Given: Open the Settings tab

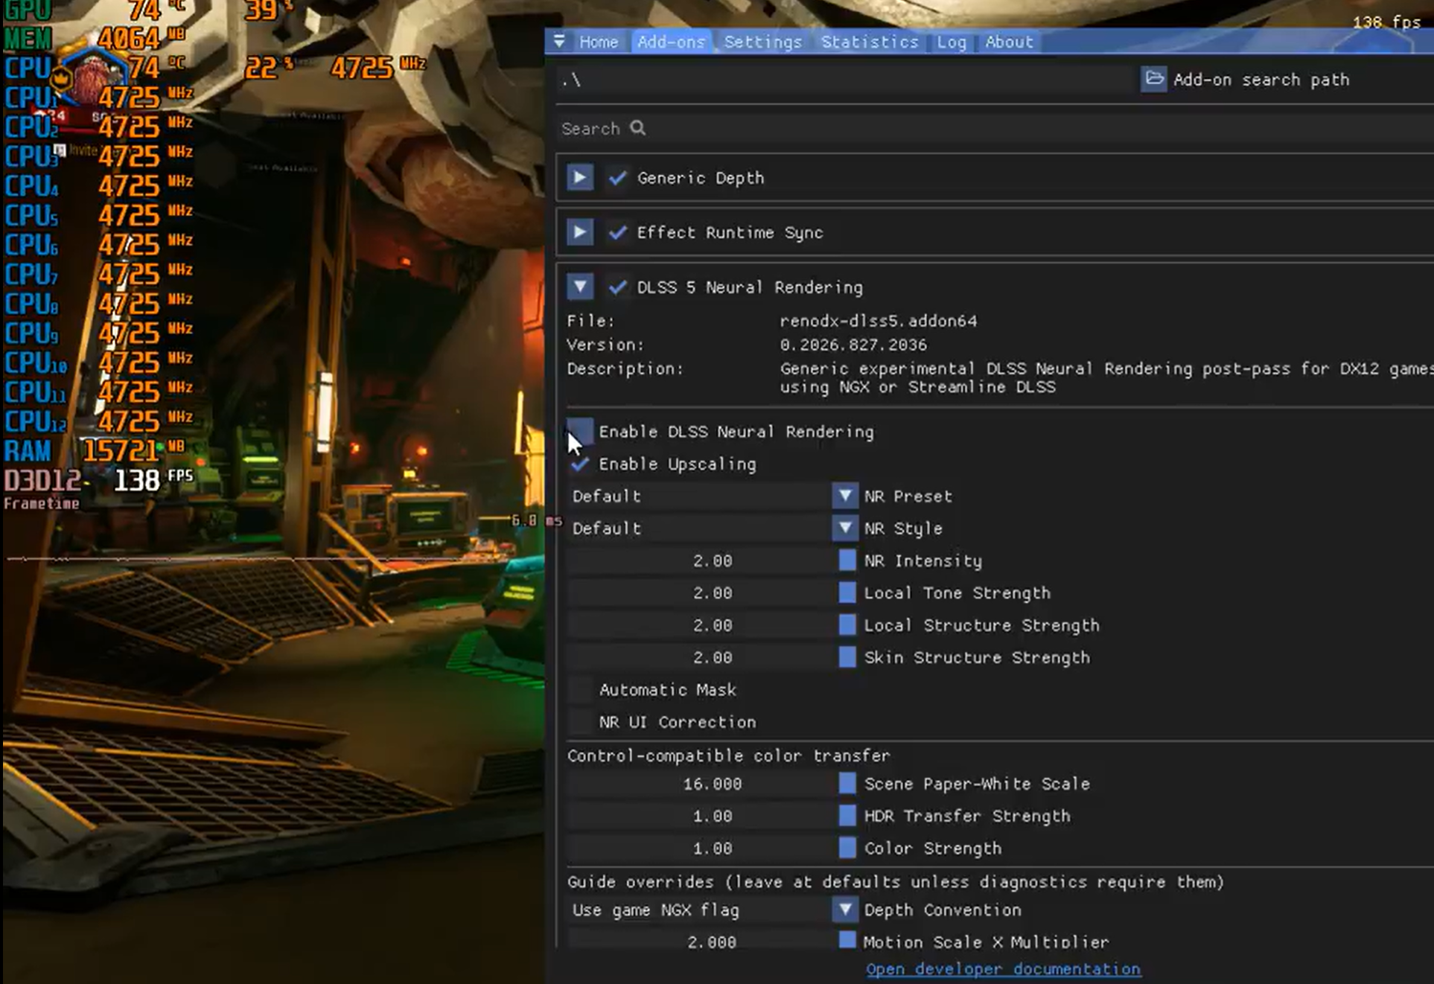Looking at the screenshot, I should 762,42.
